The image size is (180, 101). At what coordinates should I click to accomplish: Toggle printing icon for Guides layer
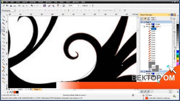(x=149, y=24)
